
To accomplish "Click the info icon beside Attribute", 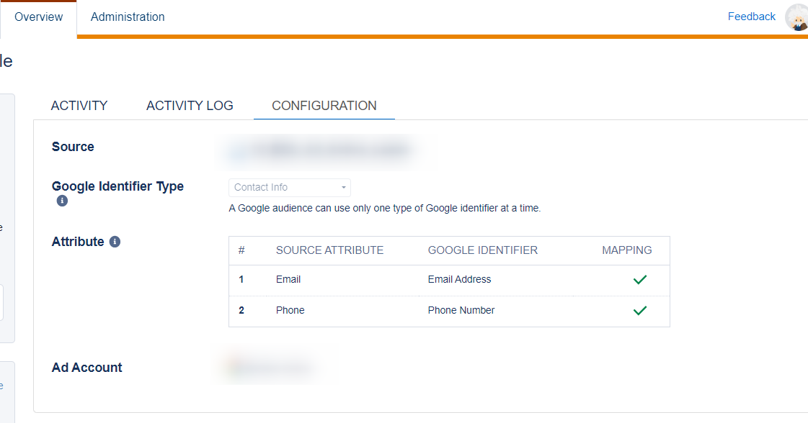I will tap(115, 241).
